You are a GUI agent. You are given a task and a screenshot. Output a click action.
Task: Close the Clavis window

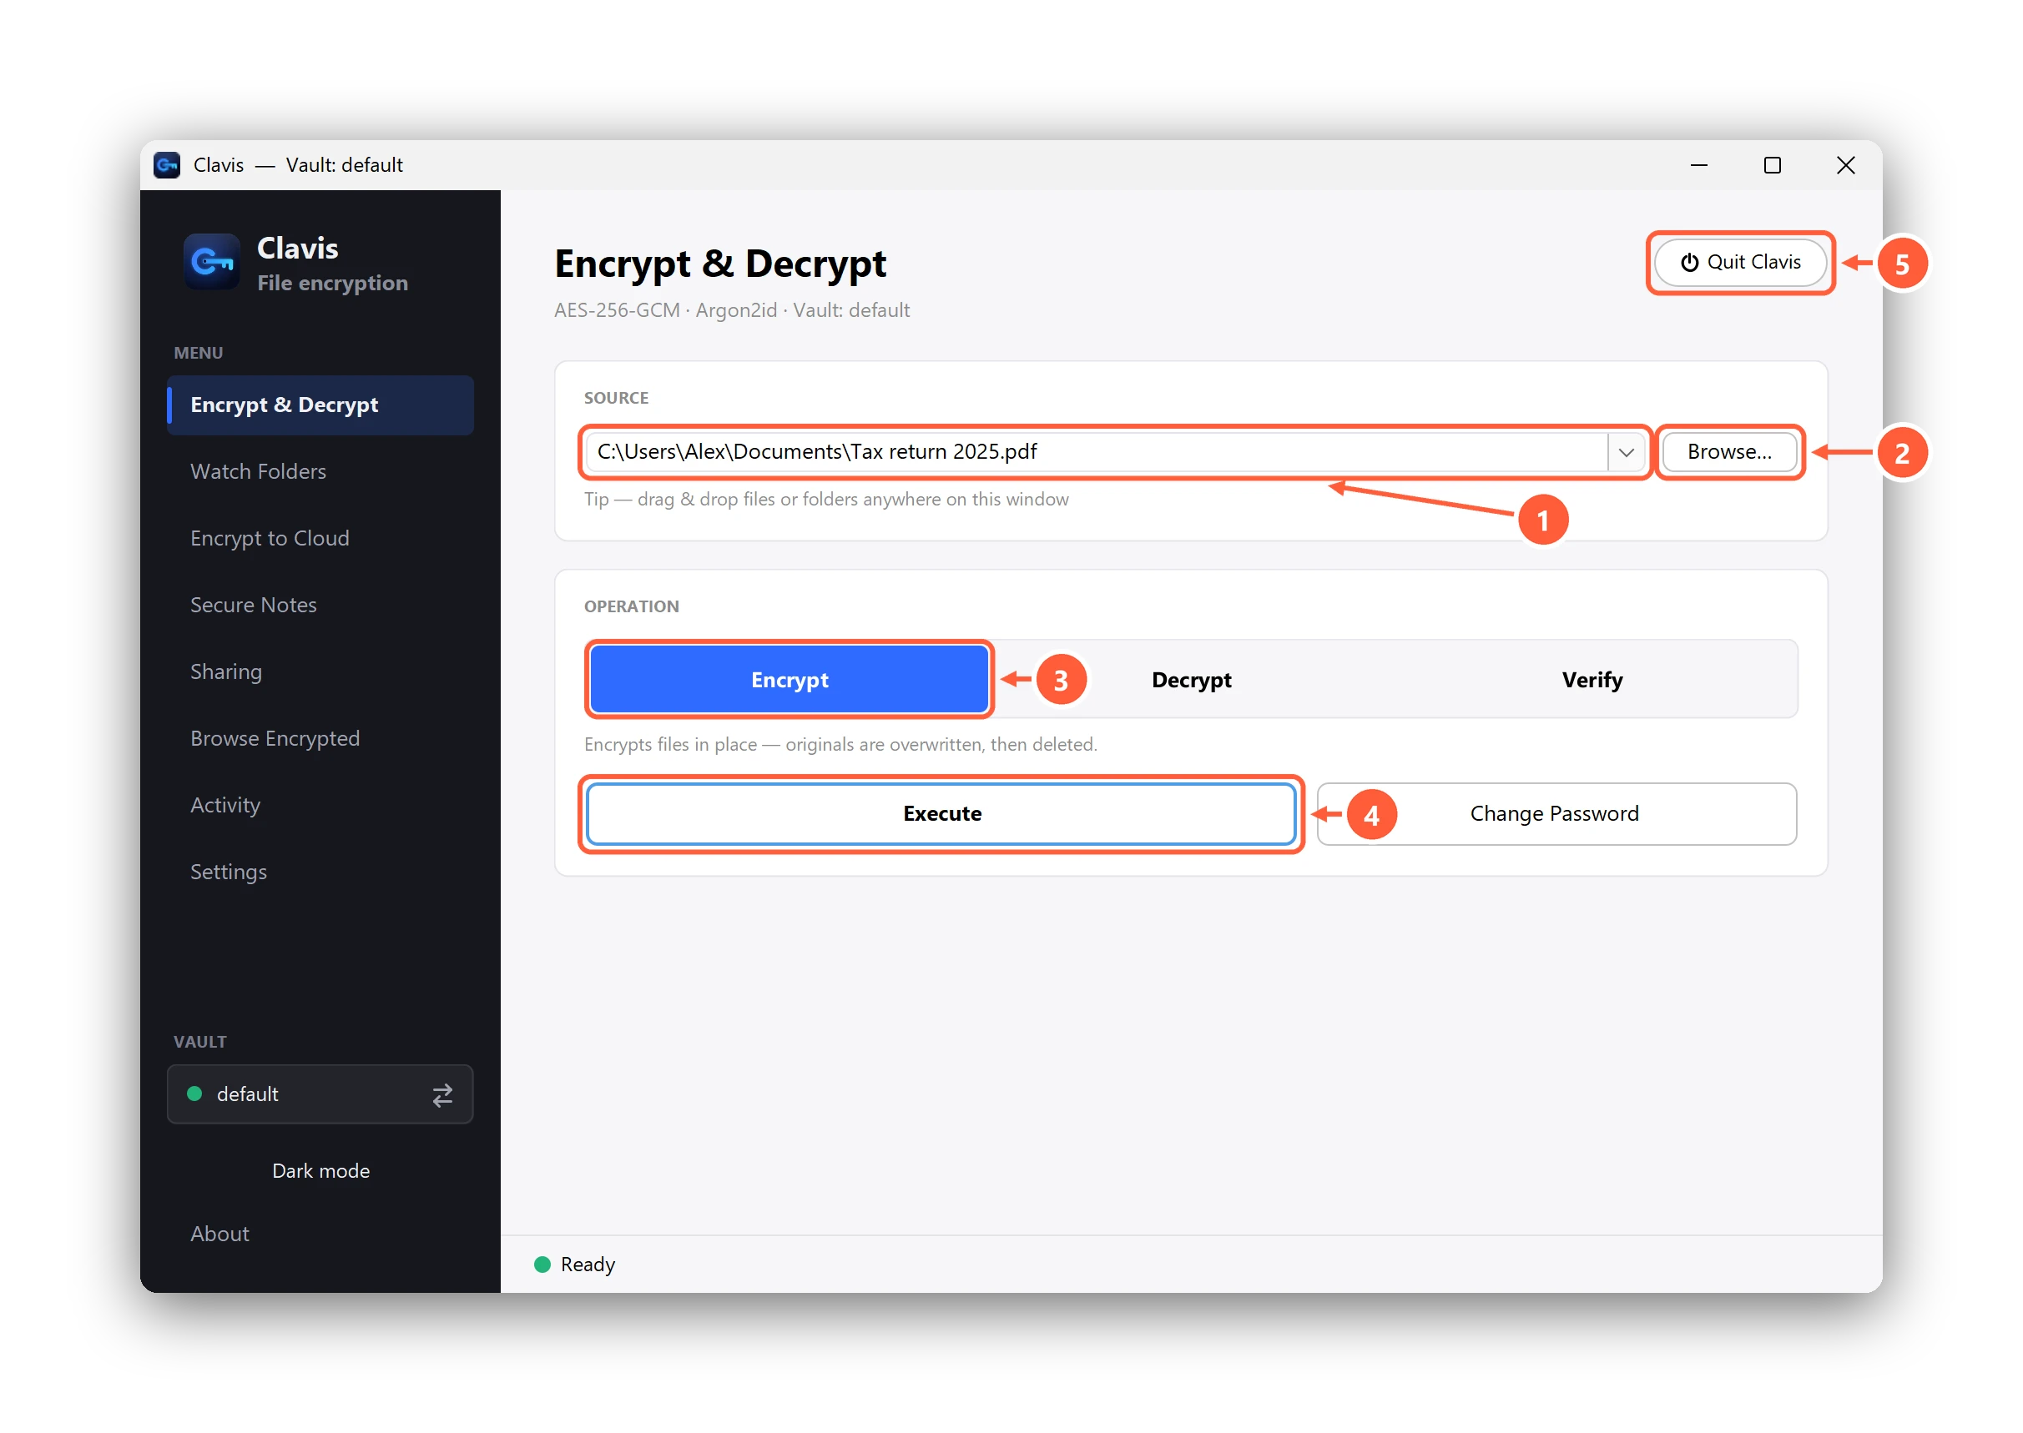(x=1844, y=165)
